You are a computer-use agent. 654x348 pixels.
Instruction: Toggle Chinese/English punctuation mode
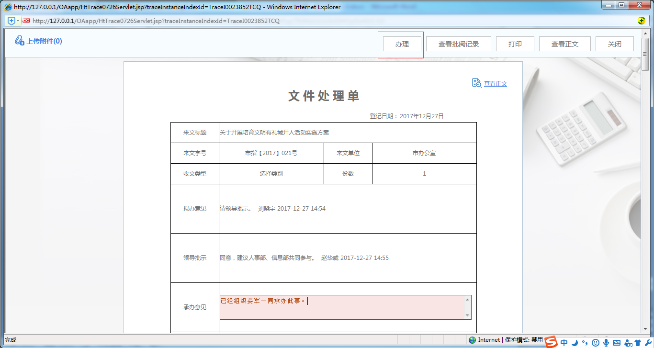(x=585, y=342)
